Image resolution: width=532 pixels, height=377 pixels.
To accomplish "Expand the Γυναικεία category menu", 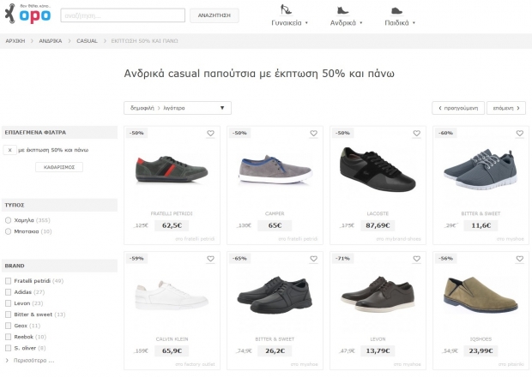I will tap(289, 22).
